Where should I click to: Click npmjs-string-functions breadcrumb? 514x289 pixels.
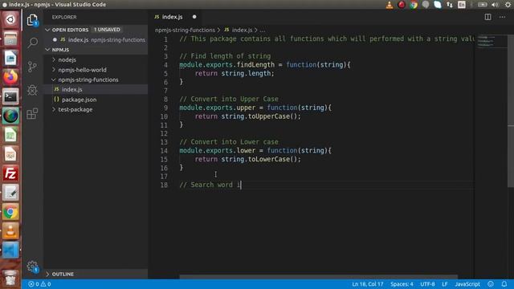tap(185, 31)
